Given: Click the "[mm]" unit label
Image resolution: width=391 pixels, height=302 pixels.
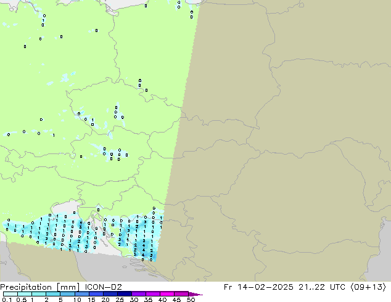Looking at the screenshot, I should pyautogui.click(x=68, y=287).
